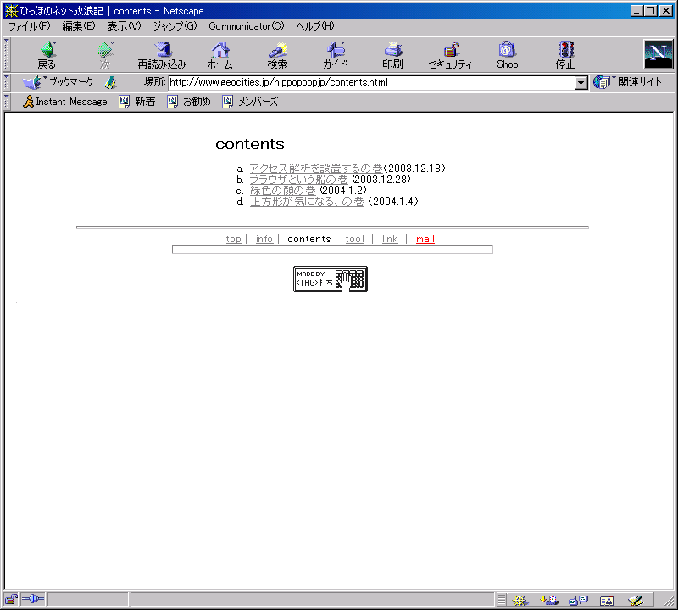Viewport: 678px width, 610px height.
Task: Follow the top footer link
Action: tap(234, 239)
